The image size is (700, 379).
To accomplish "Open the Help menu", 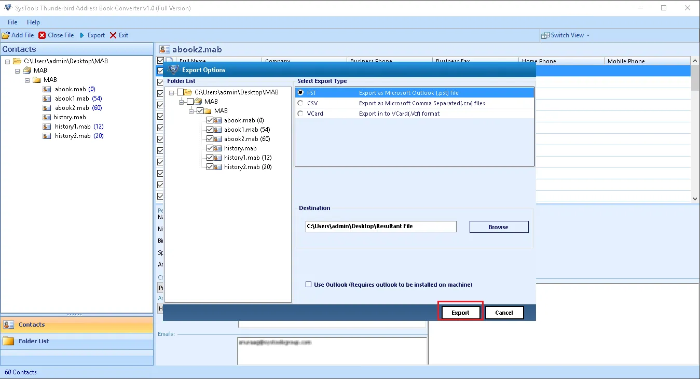I will (x=33, y=22).
